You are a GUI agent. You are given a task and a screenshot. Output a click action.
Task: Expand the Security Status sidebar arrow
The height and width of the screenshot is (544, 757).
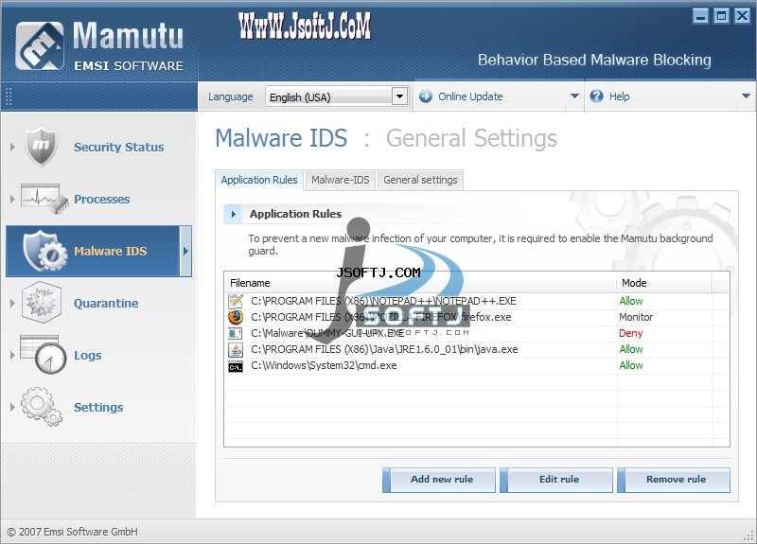(x=12, y=147)
